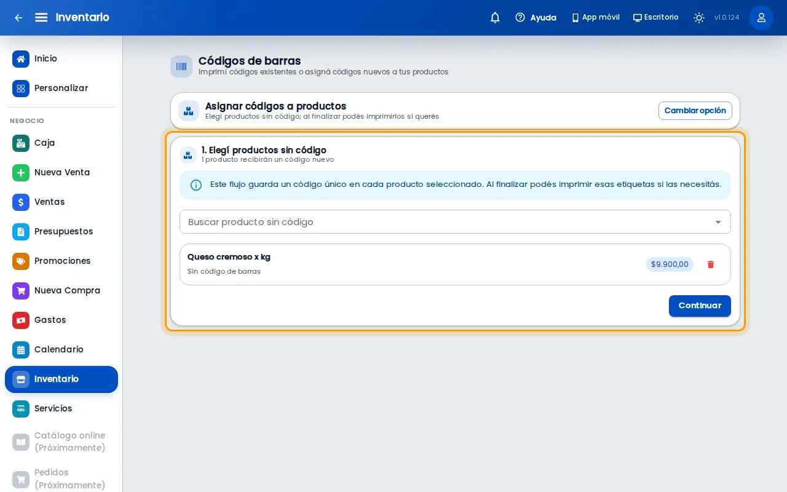This screenshot has width=787, height=492.
Task: Click the back arrow in header
Action: click(18, 18)
